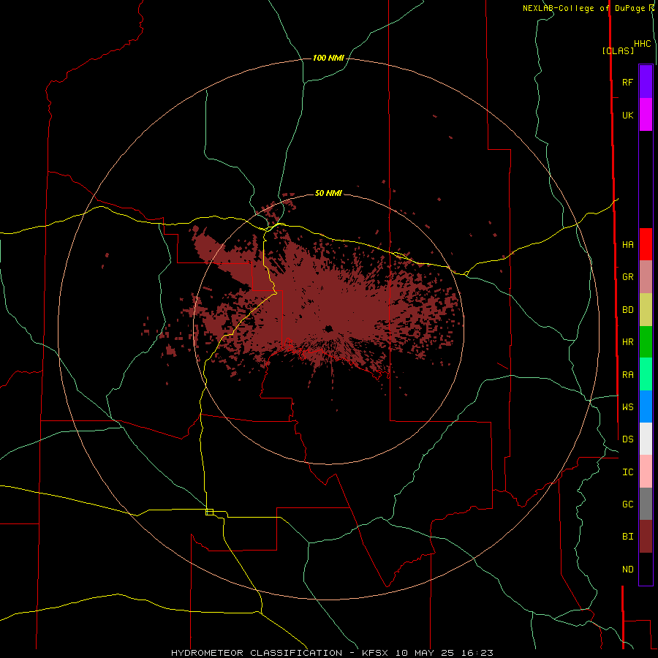Click the RA light green legend swatch
The height and width of the screenshot is (658, 658).
[x=646, y=374]
